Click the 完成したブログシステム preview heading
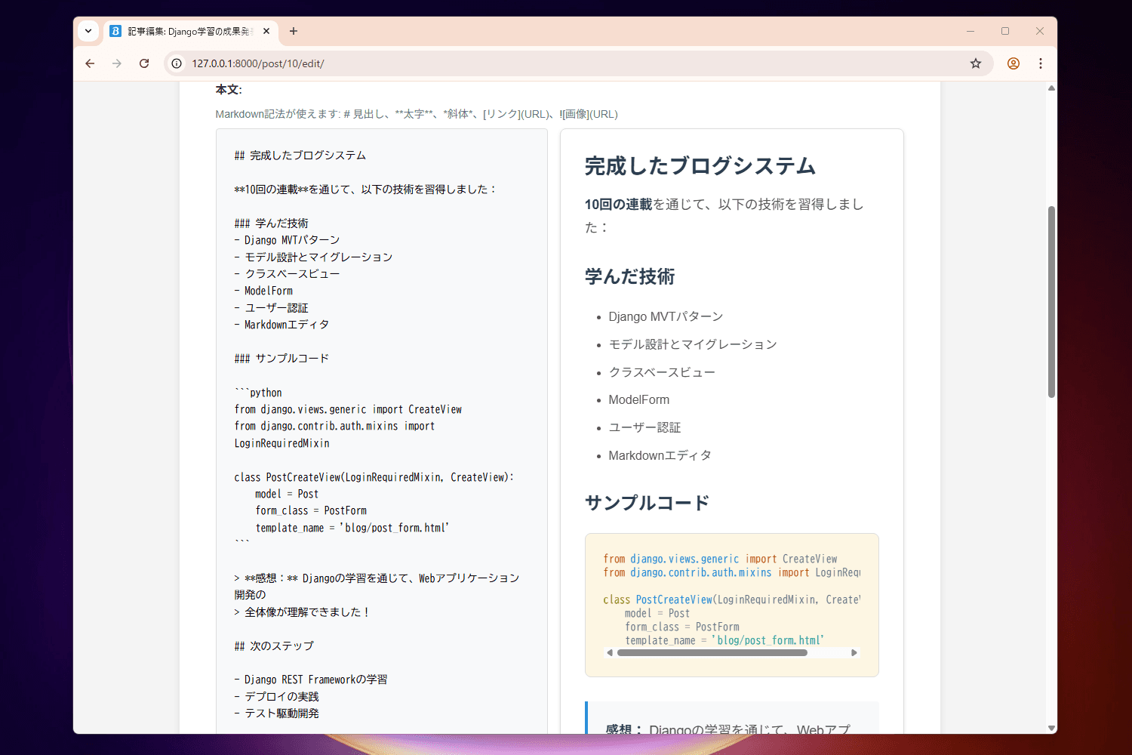This screenshot has width=1132, height=755. click(x=700, y=166)
